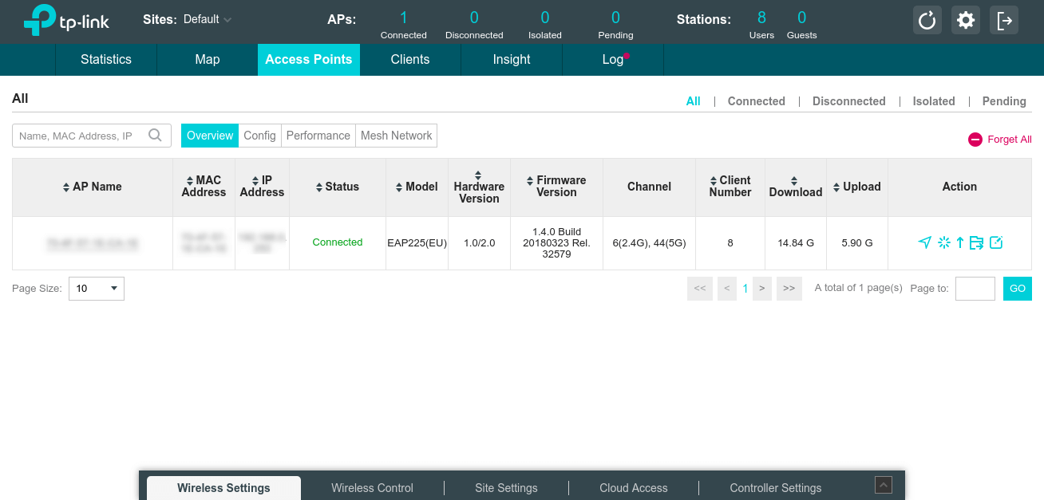
Task: Click the Upgrade firmware arrow icon
Action: (x=960, y=242)
